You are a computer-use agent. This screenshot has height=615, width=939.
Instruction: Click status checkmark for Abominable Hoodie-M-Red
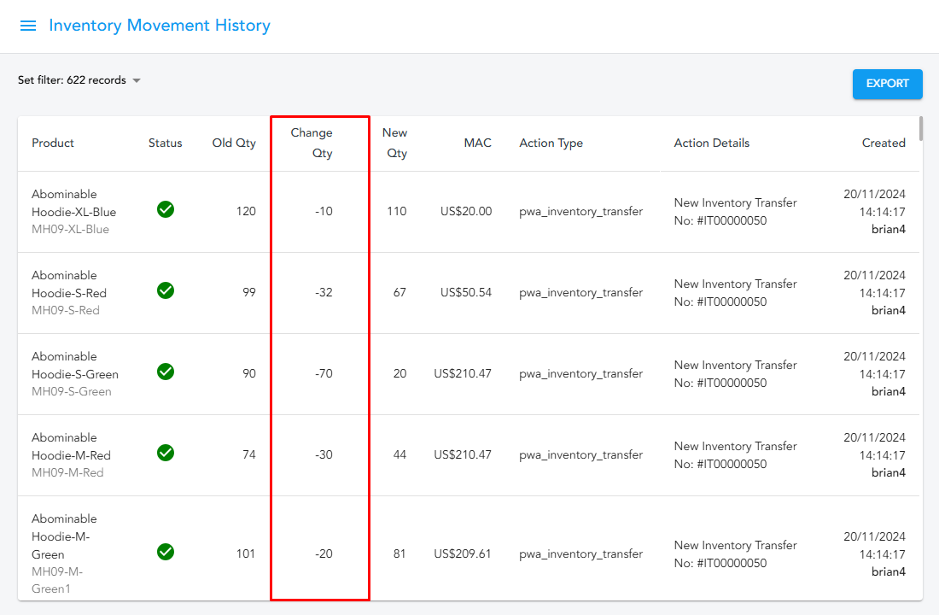tap(166, 453)
